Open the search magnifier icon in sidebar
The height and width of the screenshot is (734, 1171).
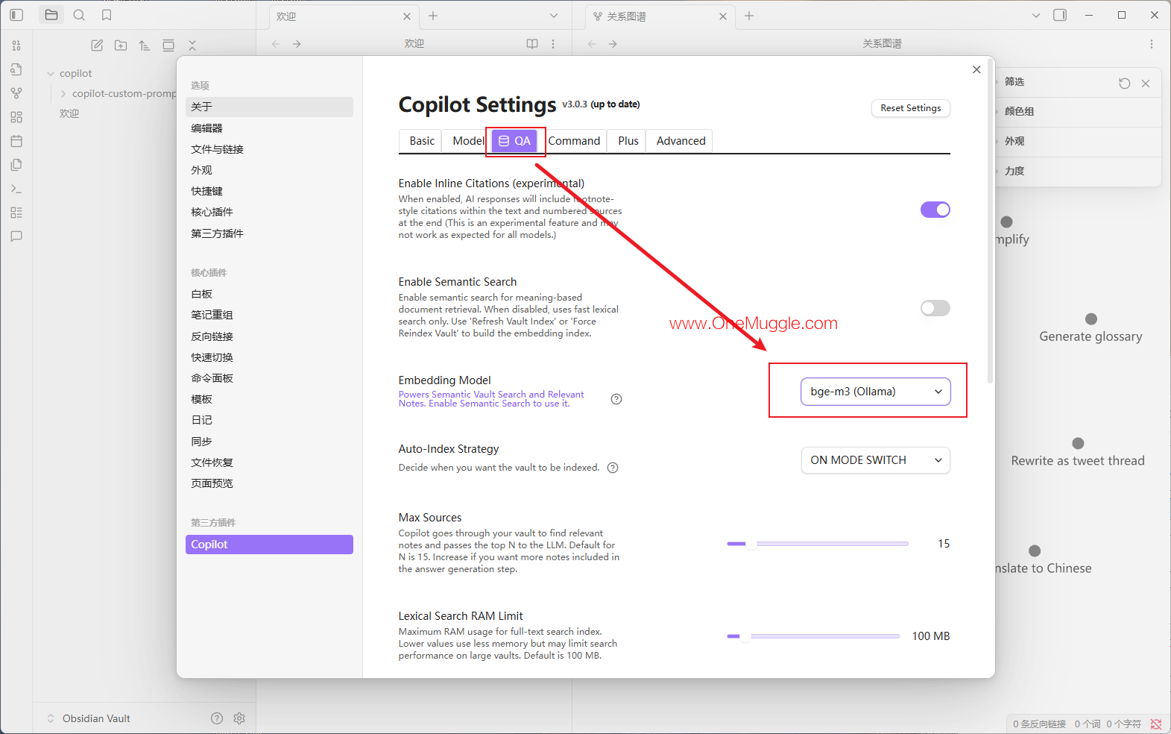79,15
